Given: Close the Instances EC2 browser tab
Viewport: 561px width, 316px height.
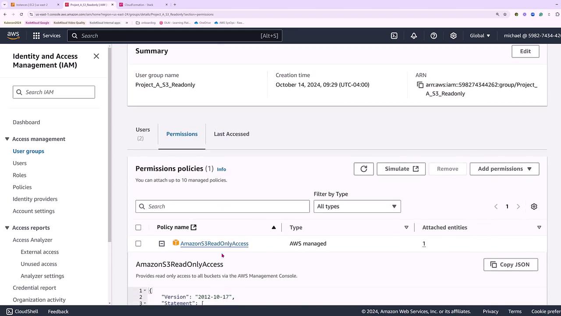Looking at the screenshot, I should pyautogui.click(x=58, y=4).
